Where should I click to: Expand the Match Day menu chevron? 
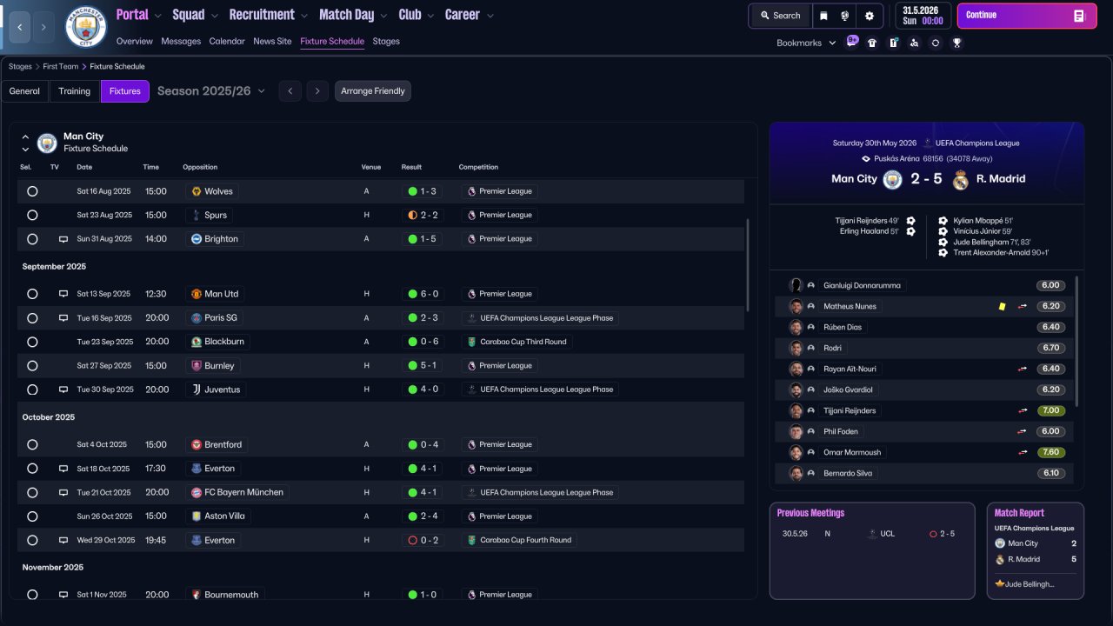tap(383, 16)
